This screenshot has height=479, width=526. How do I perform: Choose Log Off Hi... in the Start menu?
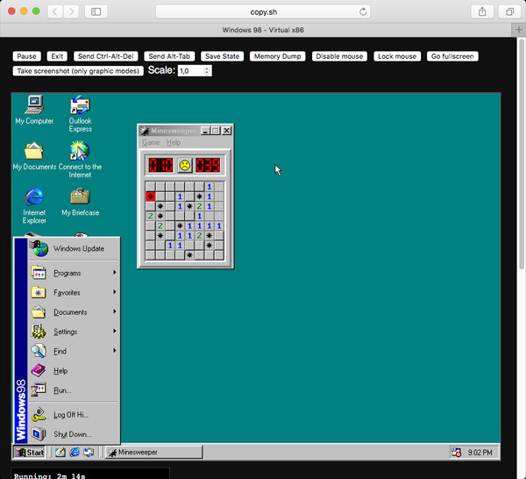[74, 415]
